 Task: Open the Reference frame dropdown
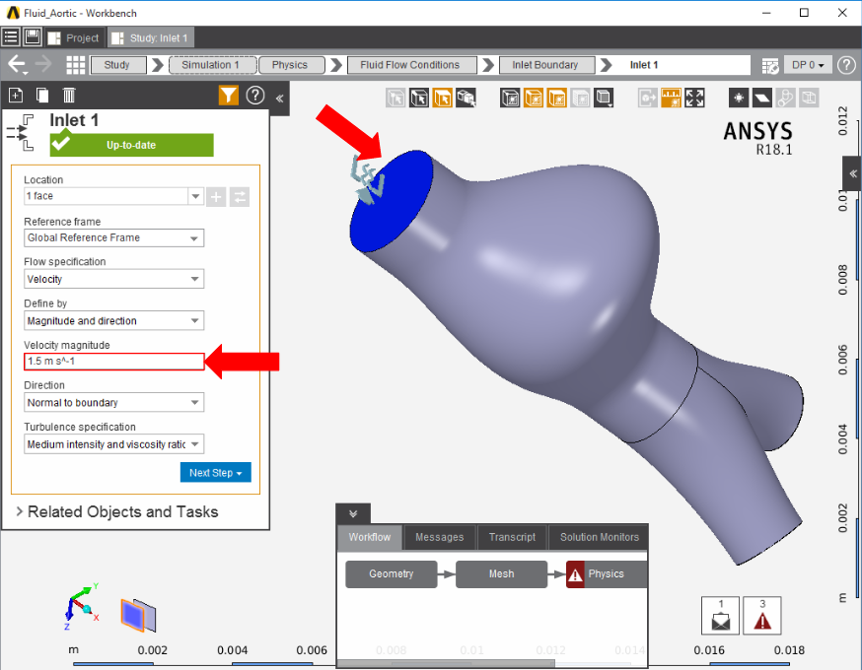click(113, 237)
